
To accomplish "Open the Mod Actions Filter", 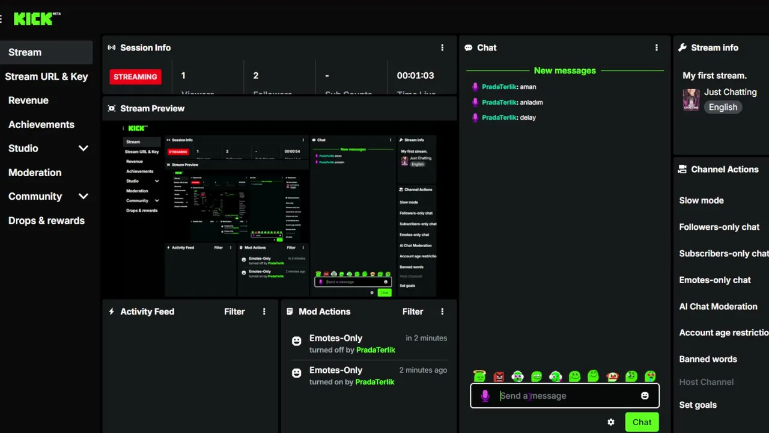I will [413, 312].
